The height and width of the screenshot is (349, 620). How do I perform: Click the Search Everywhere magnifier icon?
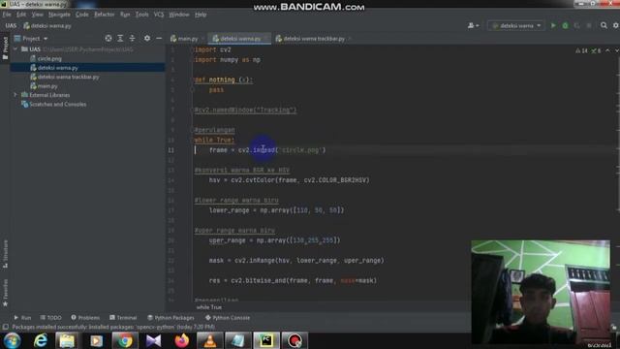[x=604, y=25]
